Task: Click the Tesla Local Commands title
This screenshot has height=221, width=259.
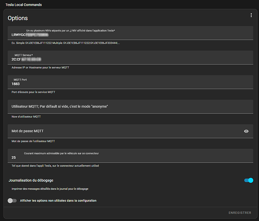Action: 23,5
